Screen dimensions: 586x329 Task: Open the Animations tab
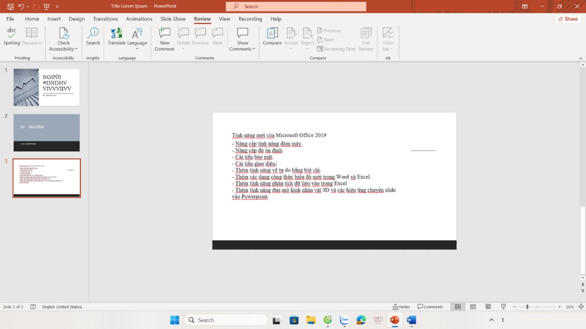pyautogui.click(x=139, y=19)
